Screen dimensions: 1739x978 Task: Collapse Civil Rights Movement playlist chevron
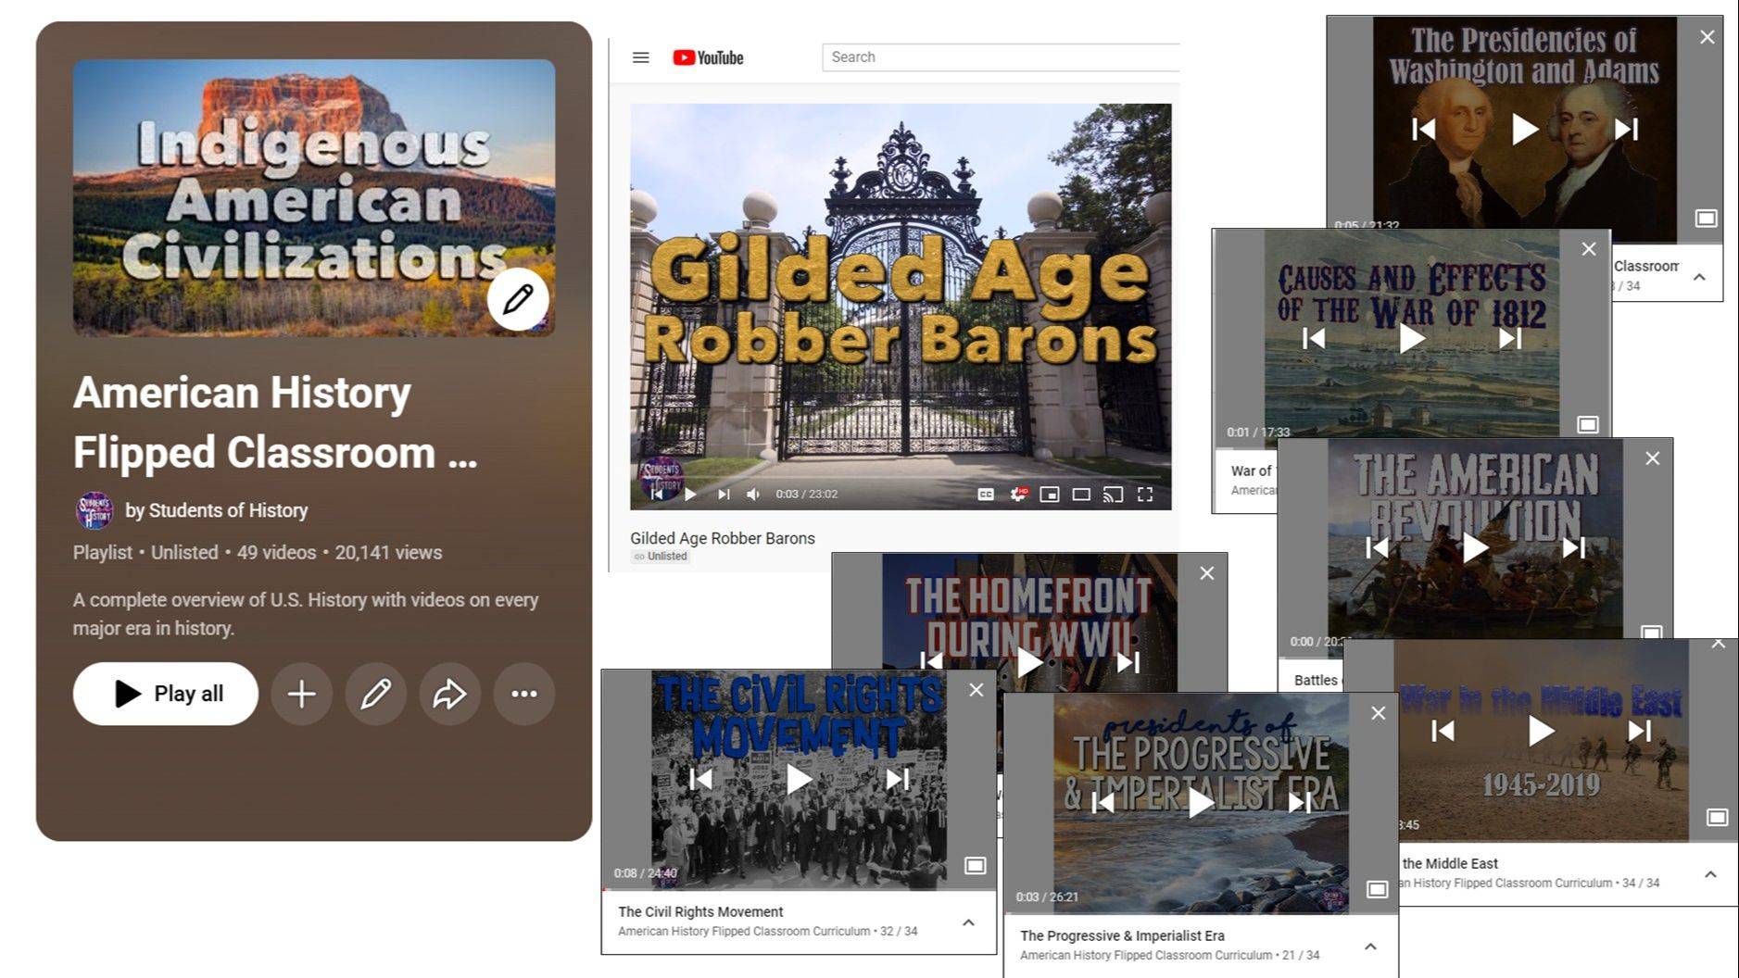pos(968,922)
